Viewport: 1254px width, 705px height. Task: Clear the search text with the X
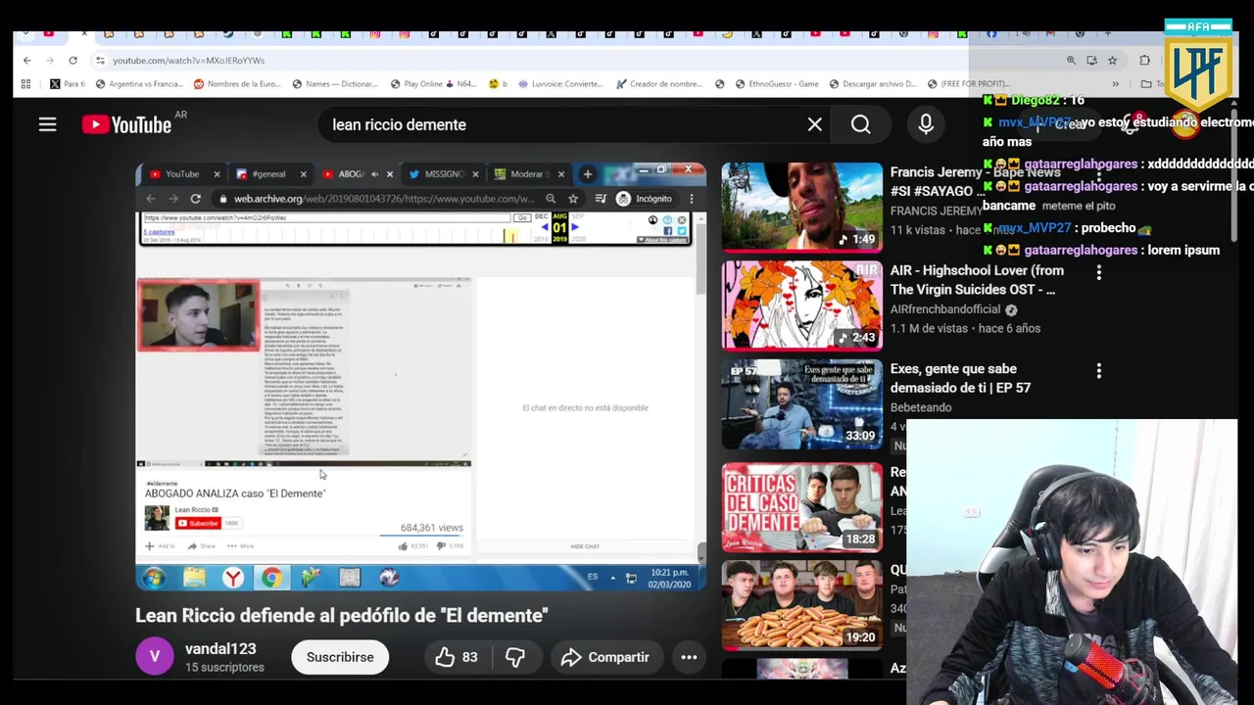click(814, 124)
